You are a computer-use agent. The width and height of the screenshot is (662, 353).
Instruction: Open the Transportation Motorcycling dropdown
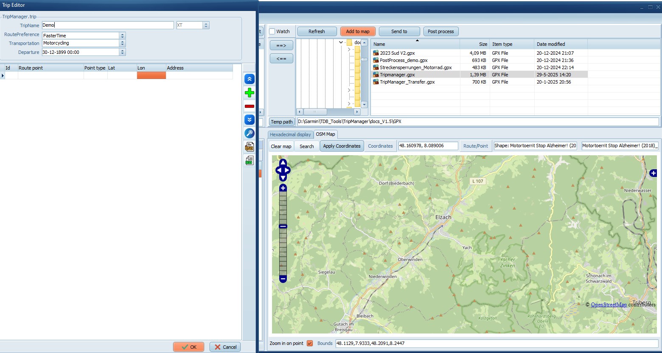122,43
